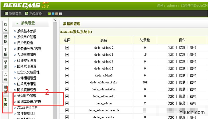This screenshot has width=208, height=120.
Task: Open 数据库备份/还原 menu item
Action: 29,102
